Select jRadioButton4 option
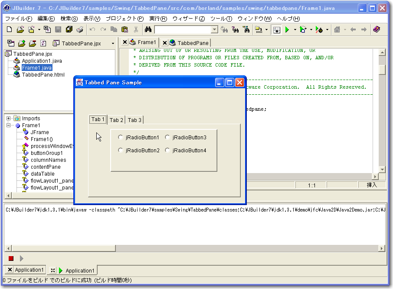The image size is (393, 289). point(167,151)
